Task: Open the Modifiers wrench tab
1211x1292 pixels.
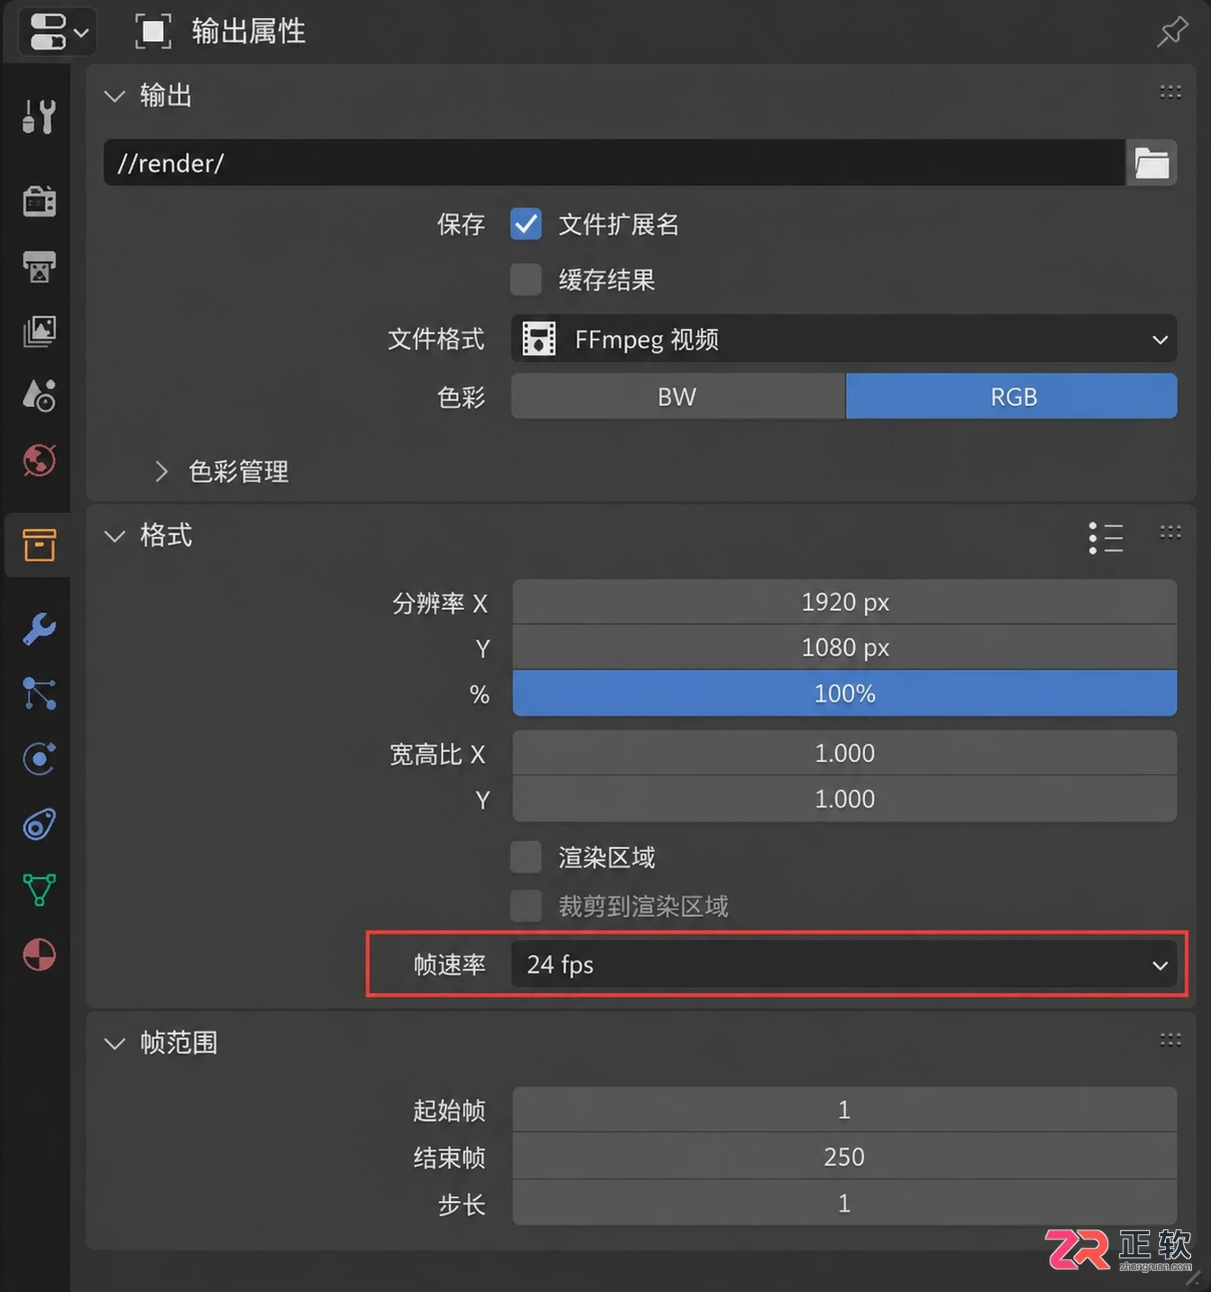Action: (x=39, y=629)
